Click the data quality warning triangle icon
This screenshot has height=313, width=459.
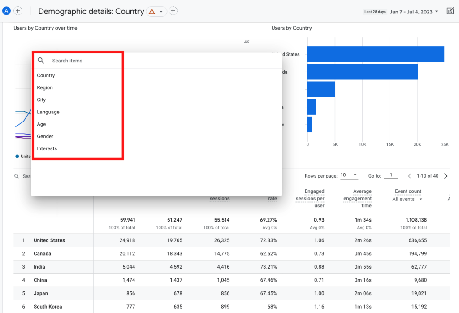point(151,11)
